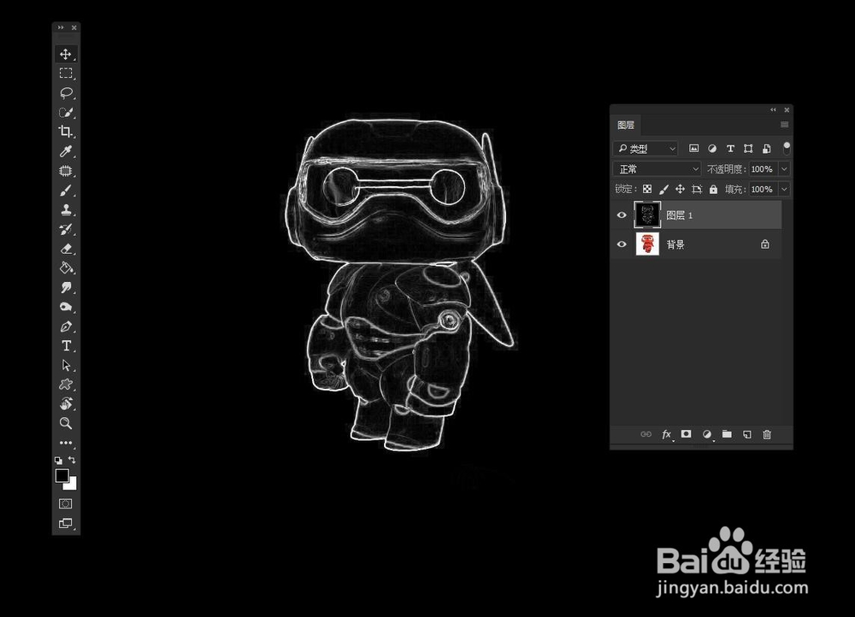
Task: Filter for smart object layers
Action: pos(766,148)
